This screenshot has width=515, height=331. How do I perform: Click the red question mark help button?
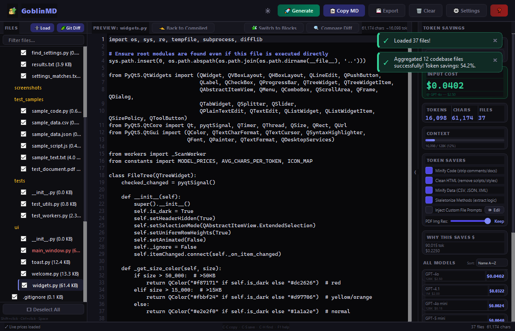(498, 11)
